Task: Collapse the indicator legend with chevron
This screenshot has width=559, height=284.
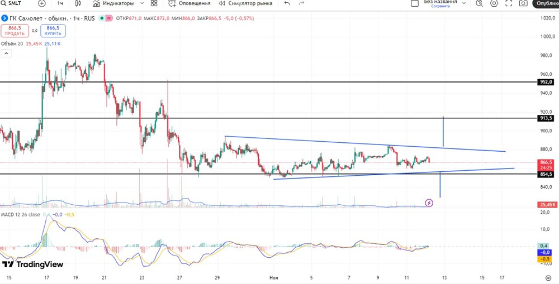Action: click(7, 54)
